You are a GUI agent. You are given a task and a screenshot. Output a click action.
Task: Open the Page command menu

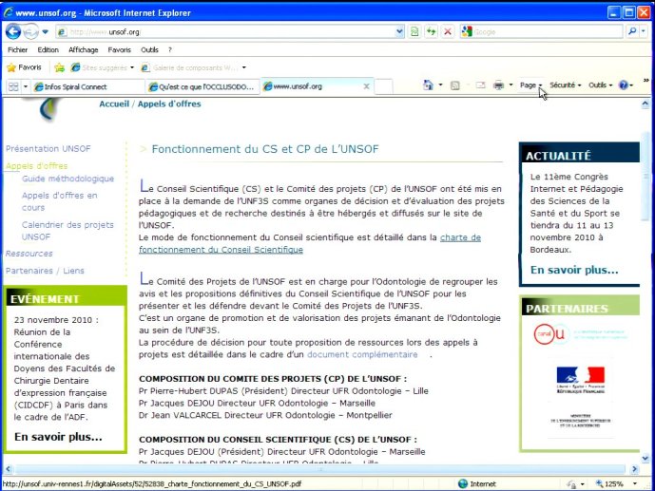(530, 85)
